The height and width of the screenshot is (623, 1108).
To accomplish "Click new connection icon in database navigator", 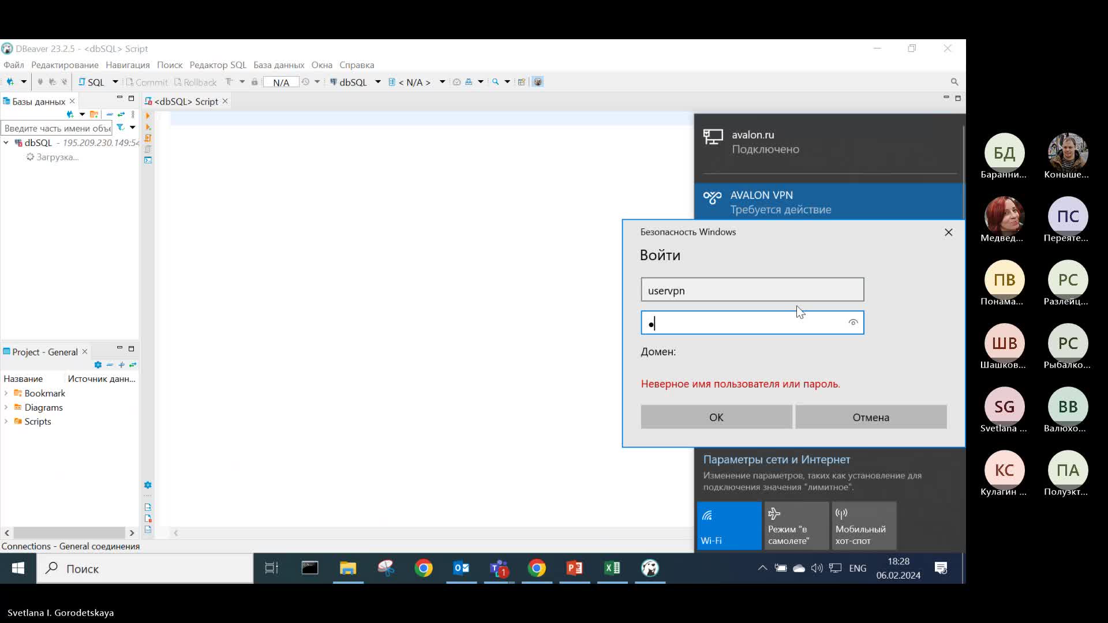I will pos(70,114).
